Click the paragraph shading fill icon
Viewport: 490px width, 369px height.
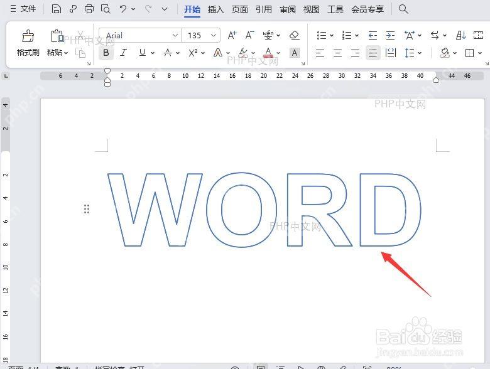[x=444, y=53]
